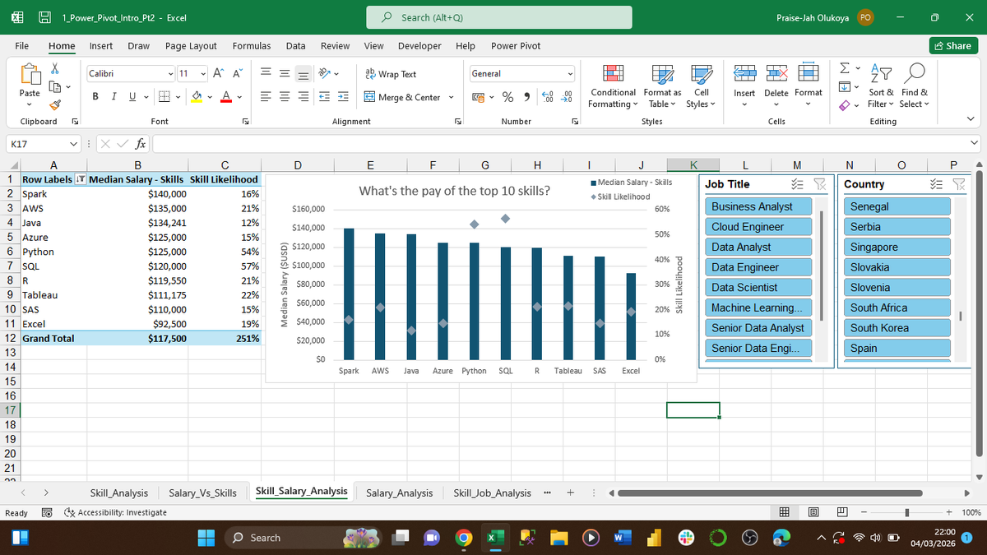Image resolution: width=987 pixels, height=555 pixels.
Task: Switch to the Salary_Vs_Skills sheet tab
Action: coord(202,493)
